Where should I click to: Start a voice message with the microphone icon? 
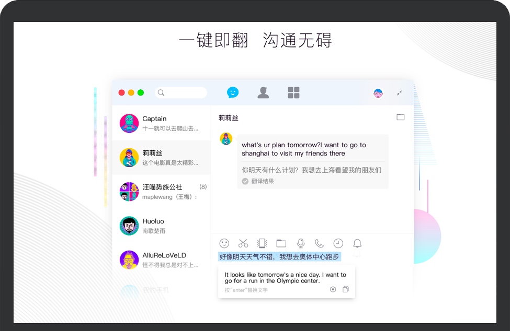click(x=300, y=243)
